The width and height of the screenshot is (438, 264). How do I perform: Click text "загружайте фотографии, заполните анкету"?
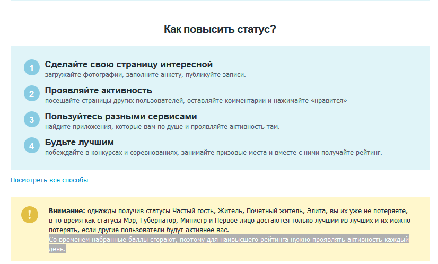click(x=113, y=75)
